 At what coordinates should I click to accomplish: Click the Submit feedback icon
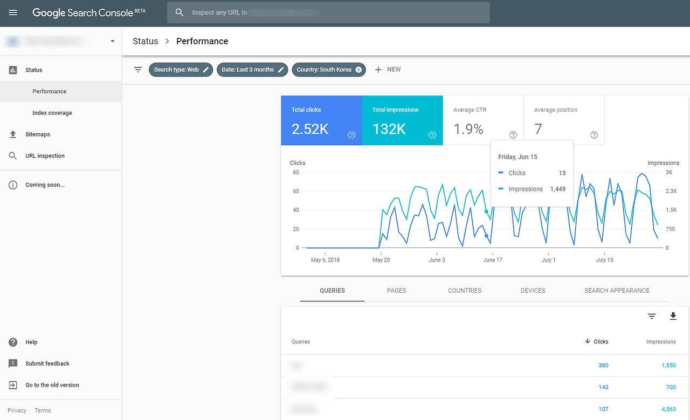13,364
